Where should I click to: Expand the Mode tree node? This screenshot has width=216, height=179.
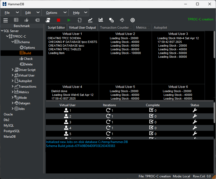coord(12,97)
